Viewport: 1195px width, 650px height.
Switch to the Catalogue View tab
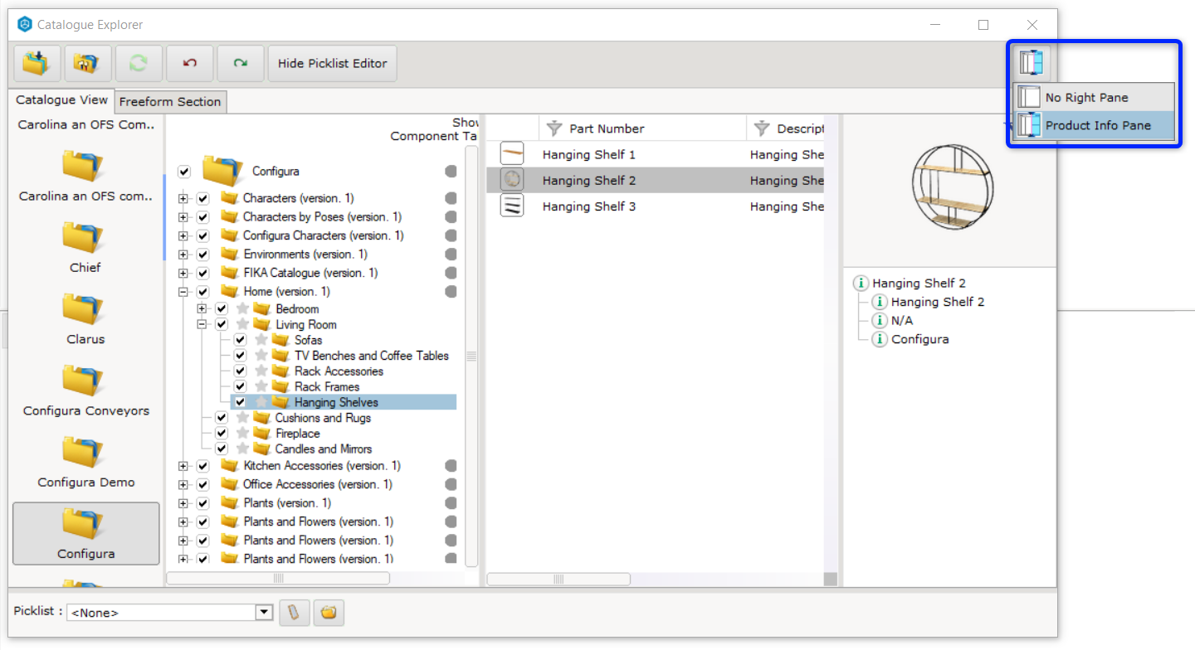62,100
